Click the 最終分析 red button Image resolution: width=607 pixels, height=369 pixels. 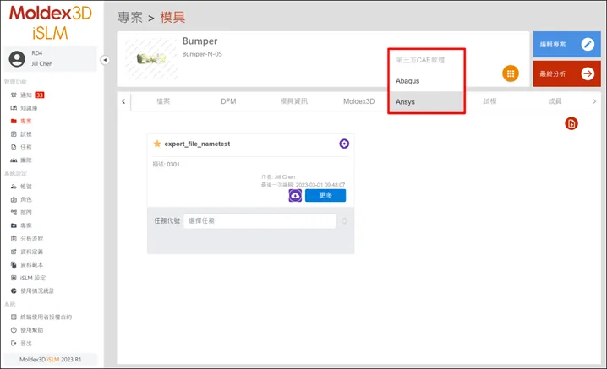(x=566, y=73)
